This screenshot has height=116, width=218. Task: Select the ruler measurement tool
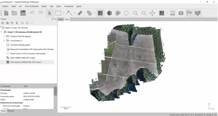pyautogui.click(x=80, y=13)
